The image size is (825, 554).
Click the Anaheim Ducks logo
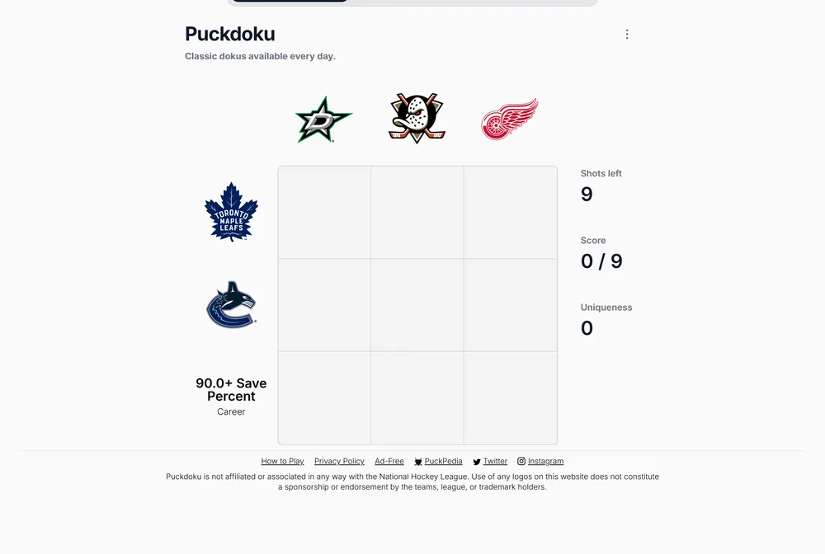click(417, 118)
